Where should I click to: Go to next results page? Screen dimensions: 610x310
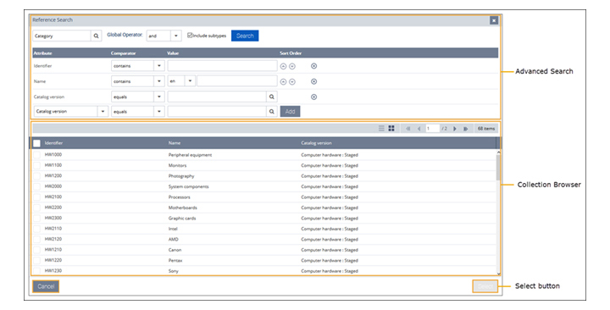[454, 129]
